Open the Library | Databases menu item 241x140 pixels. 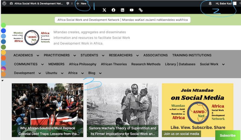click(180, 64)
